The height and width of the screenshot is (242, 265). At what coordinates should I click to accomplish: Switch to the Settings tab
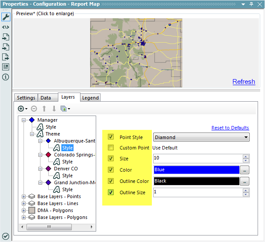26,98
